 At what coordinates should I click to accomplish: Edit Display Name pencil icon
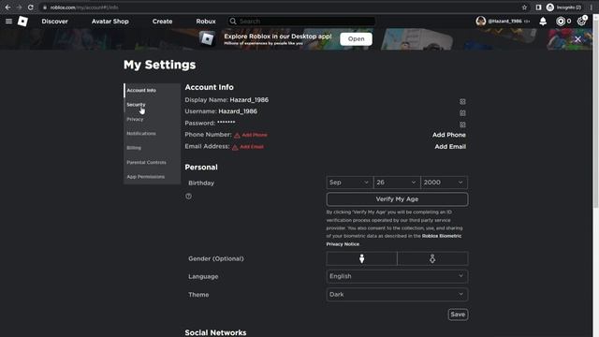click(x=462, y=101)
